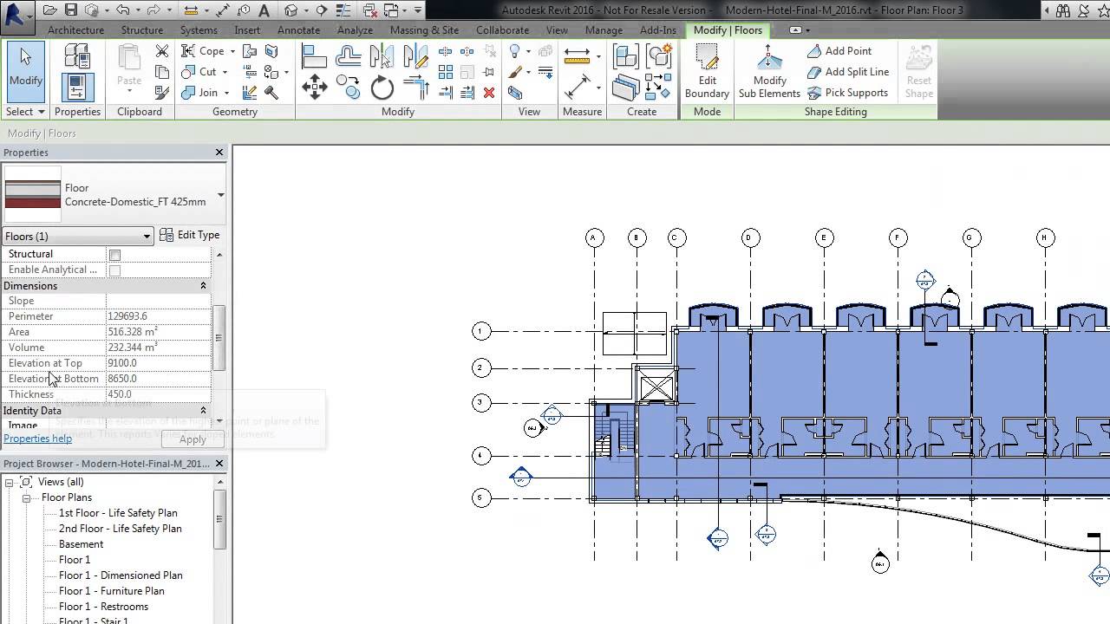Toggle the Properties palette button
This screenshot has height=624, width=1110.
coord(77,87)
